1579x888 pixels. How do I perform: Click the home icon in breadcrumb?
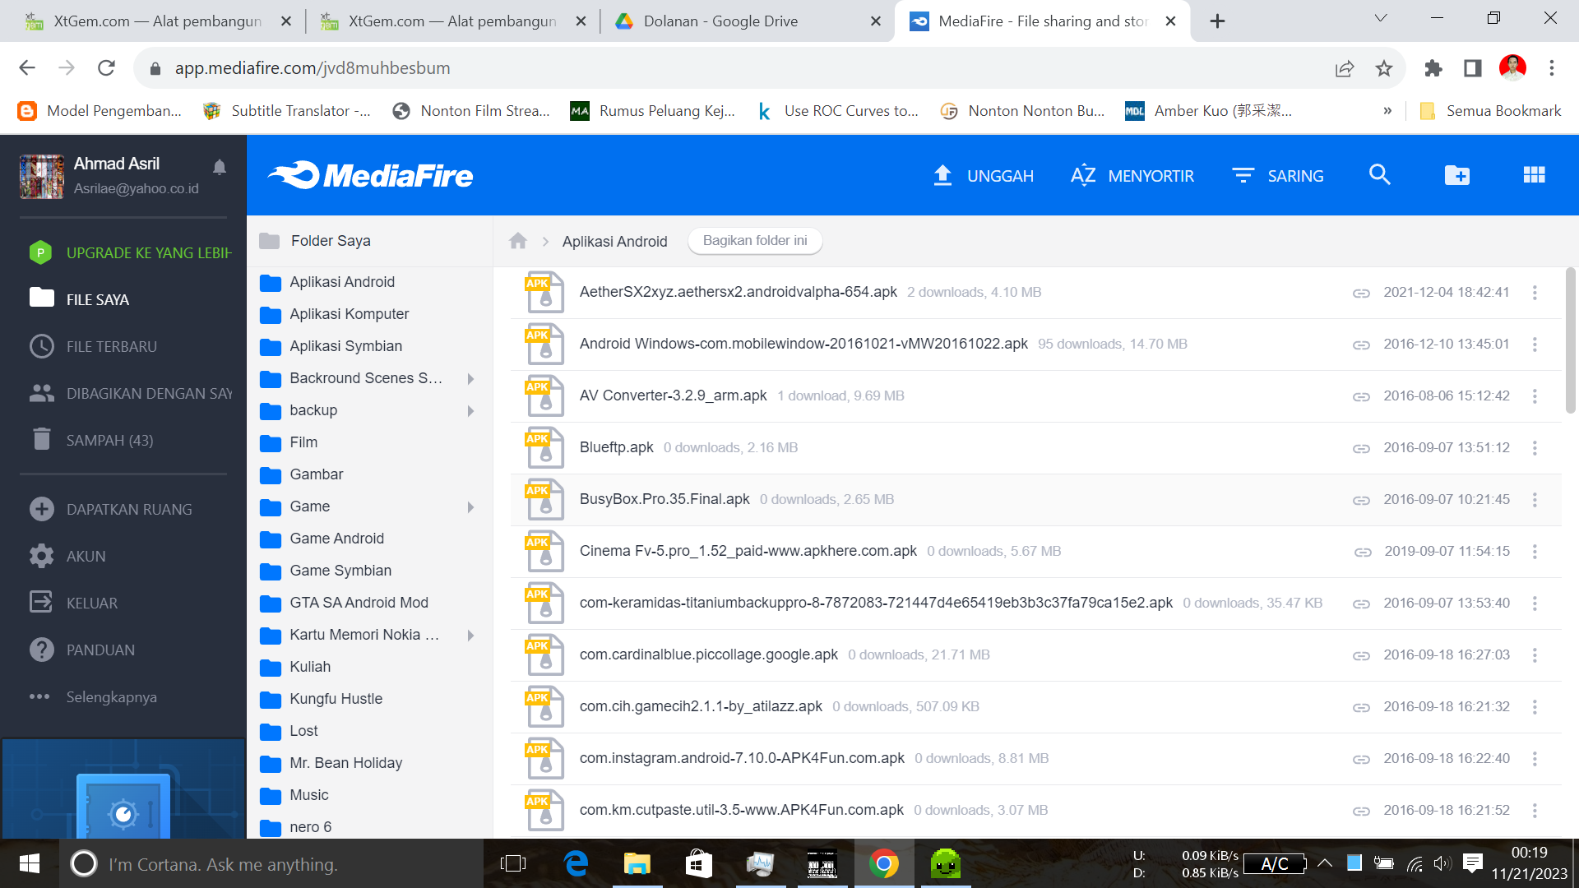(518, 241)
